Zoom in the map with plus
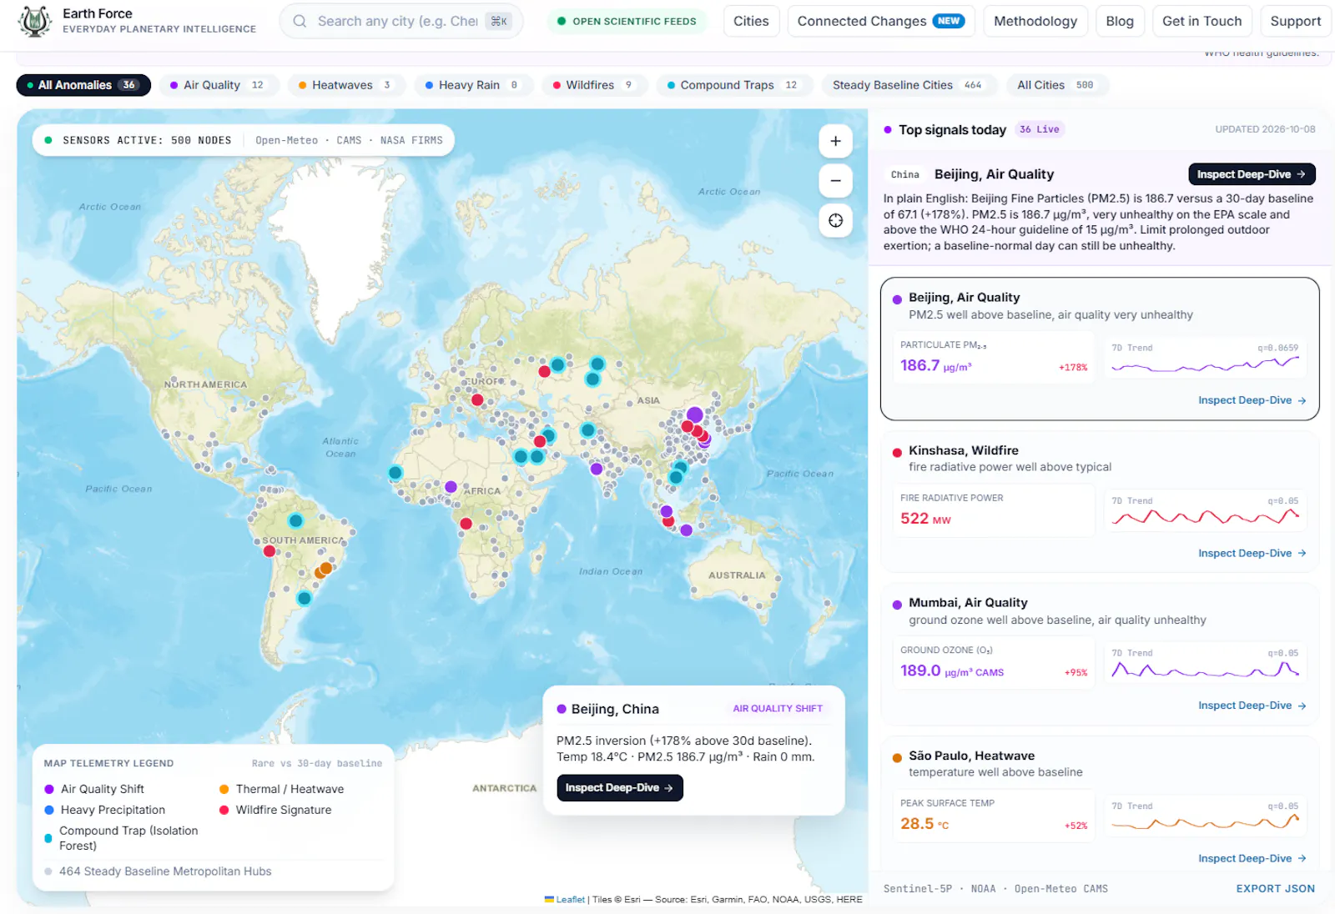The width and height of the screenshot is (1335, 914). (x=835, y=141)
